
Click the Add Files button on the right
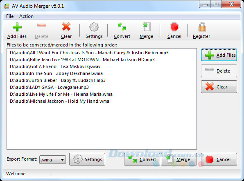219,55
